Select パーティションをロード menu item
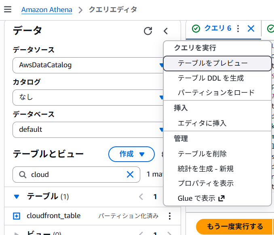The image size is (274, 235). pyautogui.click(x=216, y=93)
